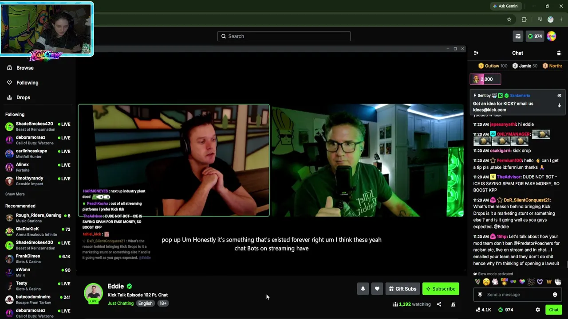Open the user profile avatar menu

[x=552, y=36]
